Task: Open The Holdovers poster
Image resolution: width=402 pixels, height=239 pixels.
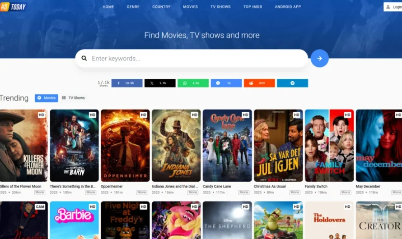Action: point(329,221)
